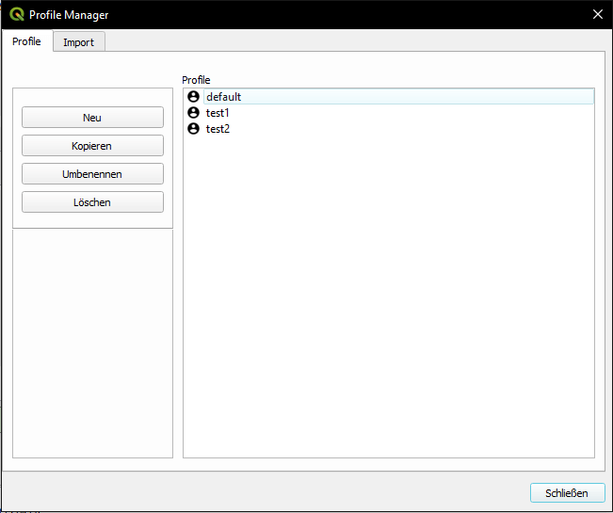Close the Profile Manager window with X

coord(597,14)
